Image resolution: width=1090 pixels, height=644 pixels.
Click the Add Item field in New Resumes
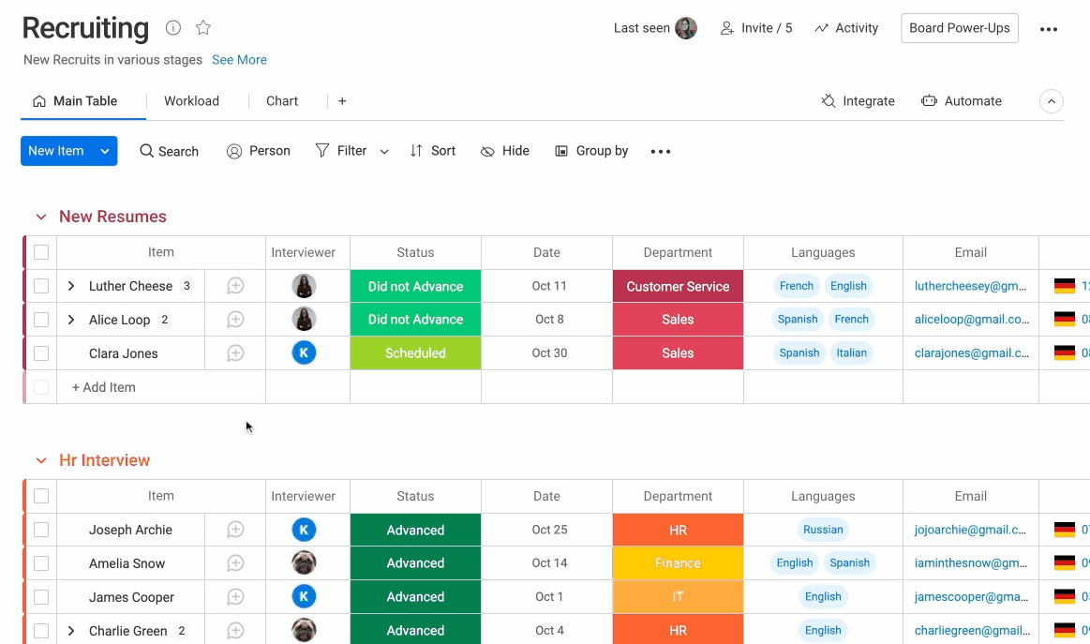coord(104,387)
